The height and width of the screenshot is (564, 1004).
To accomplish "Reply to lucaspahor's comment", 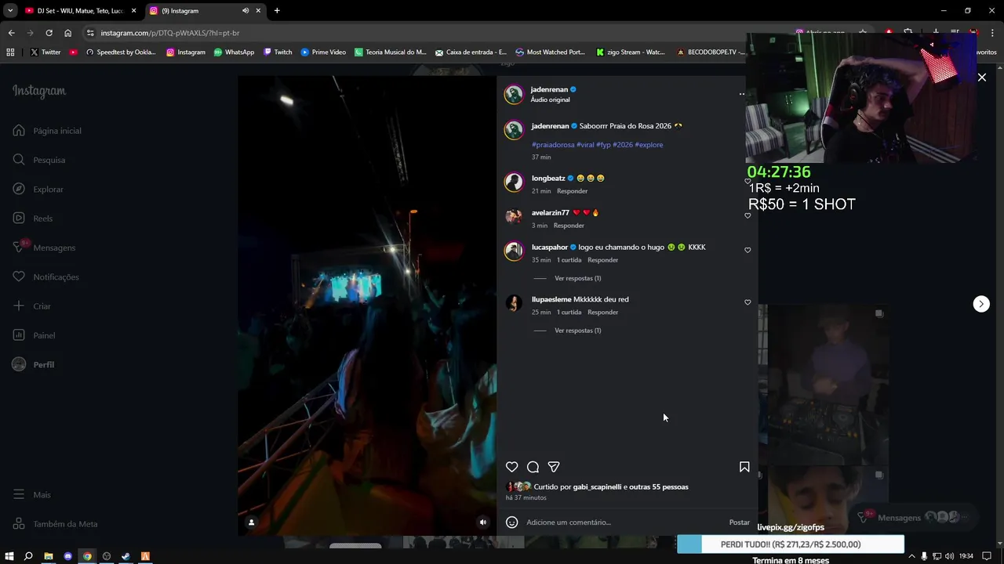I will (602, 260).
